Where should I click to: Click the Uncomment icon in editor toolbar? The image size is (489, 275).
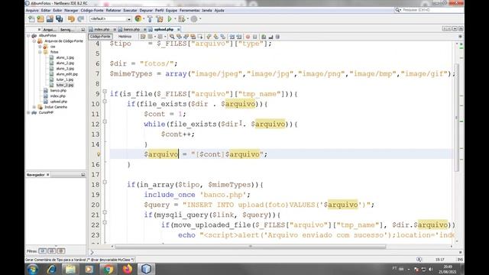click(x=270, y=37)
